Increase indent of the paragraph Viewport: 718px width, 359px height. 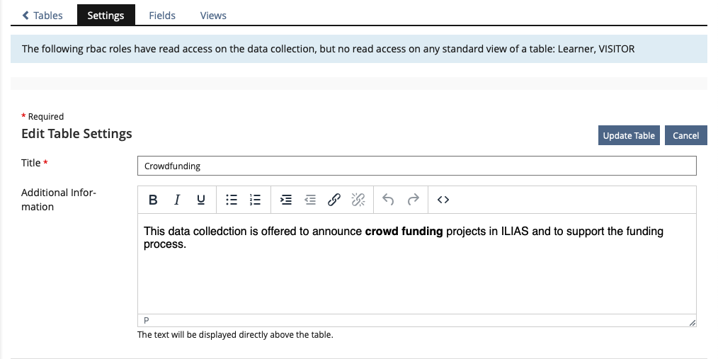point(286,200)
